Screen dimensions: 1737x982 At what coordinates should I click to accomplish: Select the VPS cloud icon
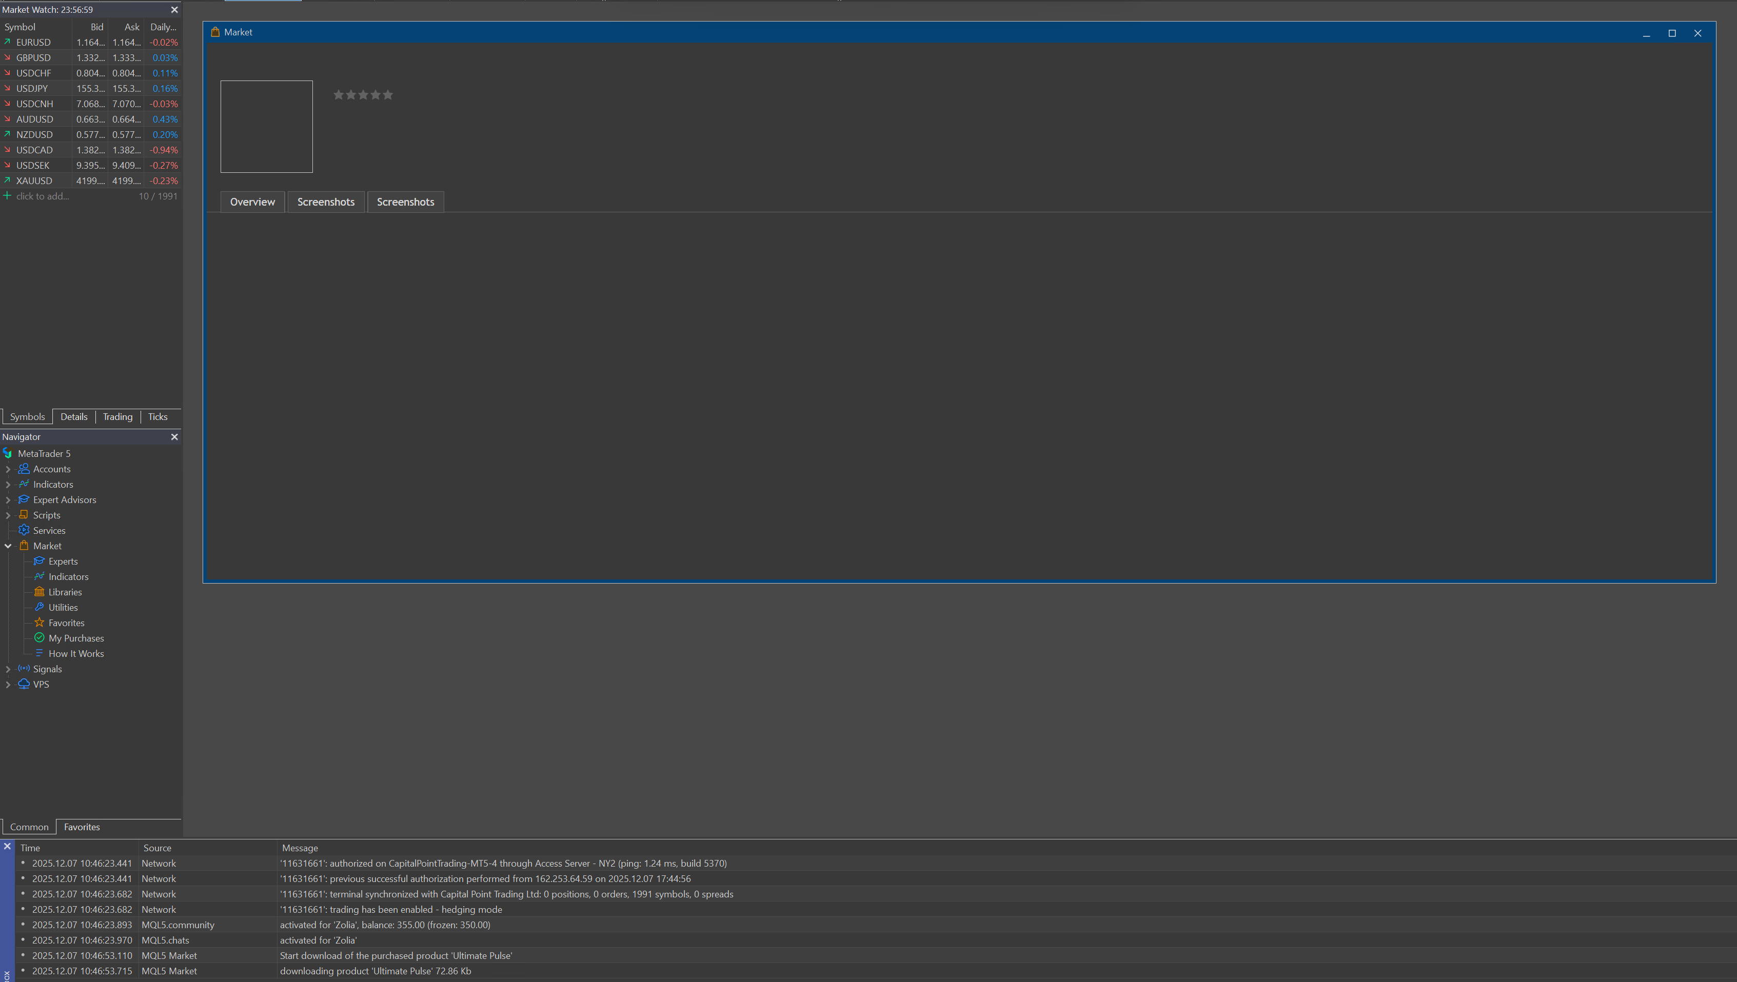(x=24, y=684)
